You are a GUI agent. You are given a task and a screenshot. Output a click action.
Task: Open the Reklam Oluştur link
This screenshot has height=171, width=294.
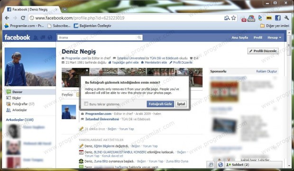(266, 71)
